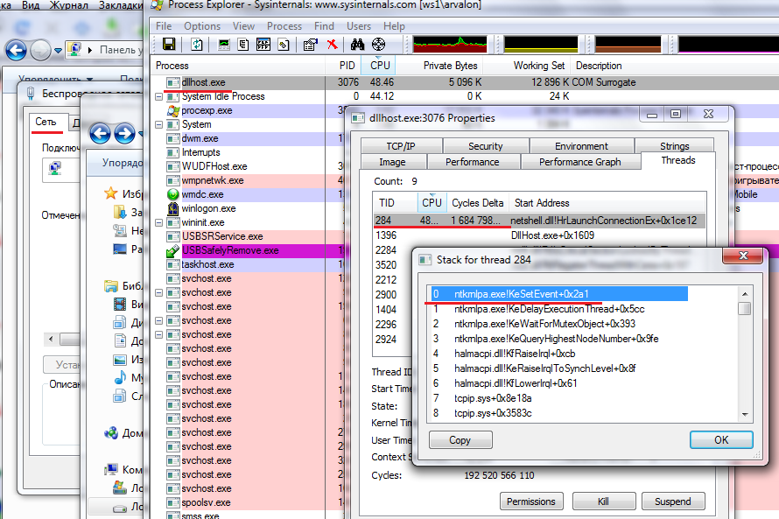Click the binoculars Find Handle icon

tap(357, 45)
